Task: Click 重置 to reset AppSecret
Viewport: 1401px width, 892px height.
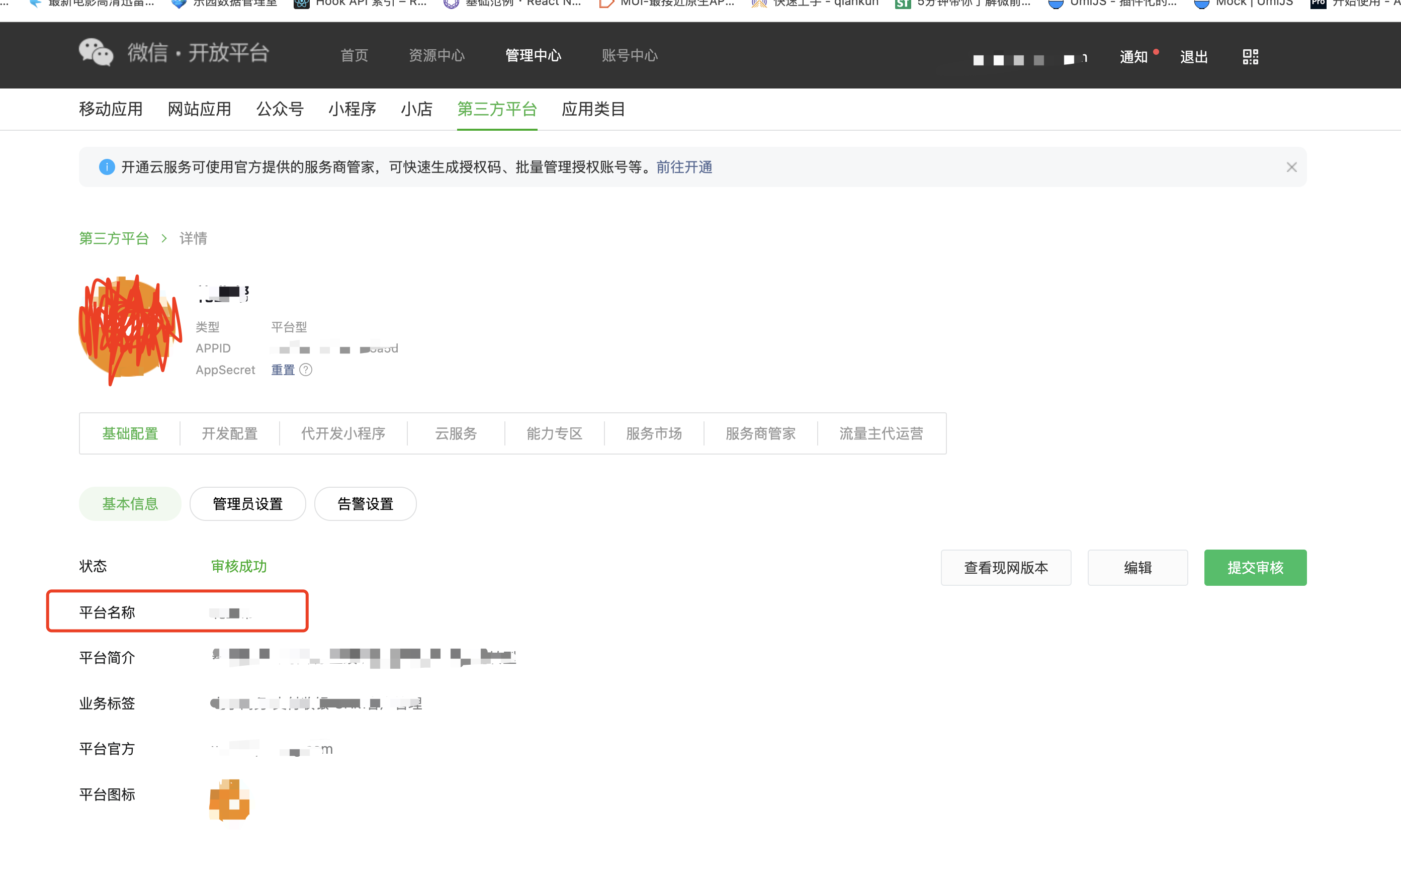Action: point(283,370)
